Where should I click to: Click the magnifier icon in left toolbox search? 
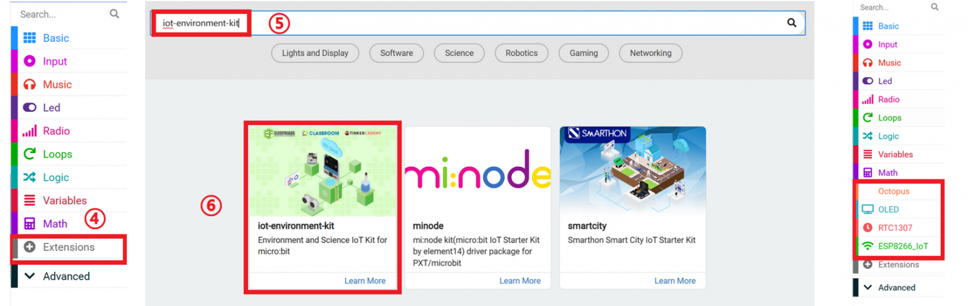click(x=114, y=14)
